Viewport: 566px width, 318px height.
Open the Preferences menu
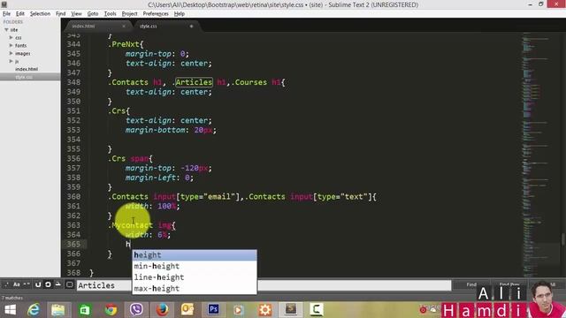click(156, 14)
